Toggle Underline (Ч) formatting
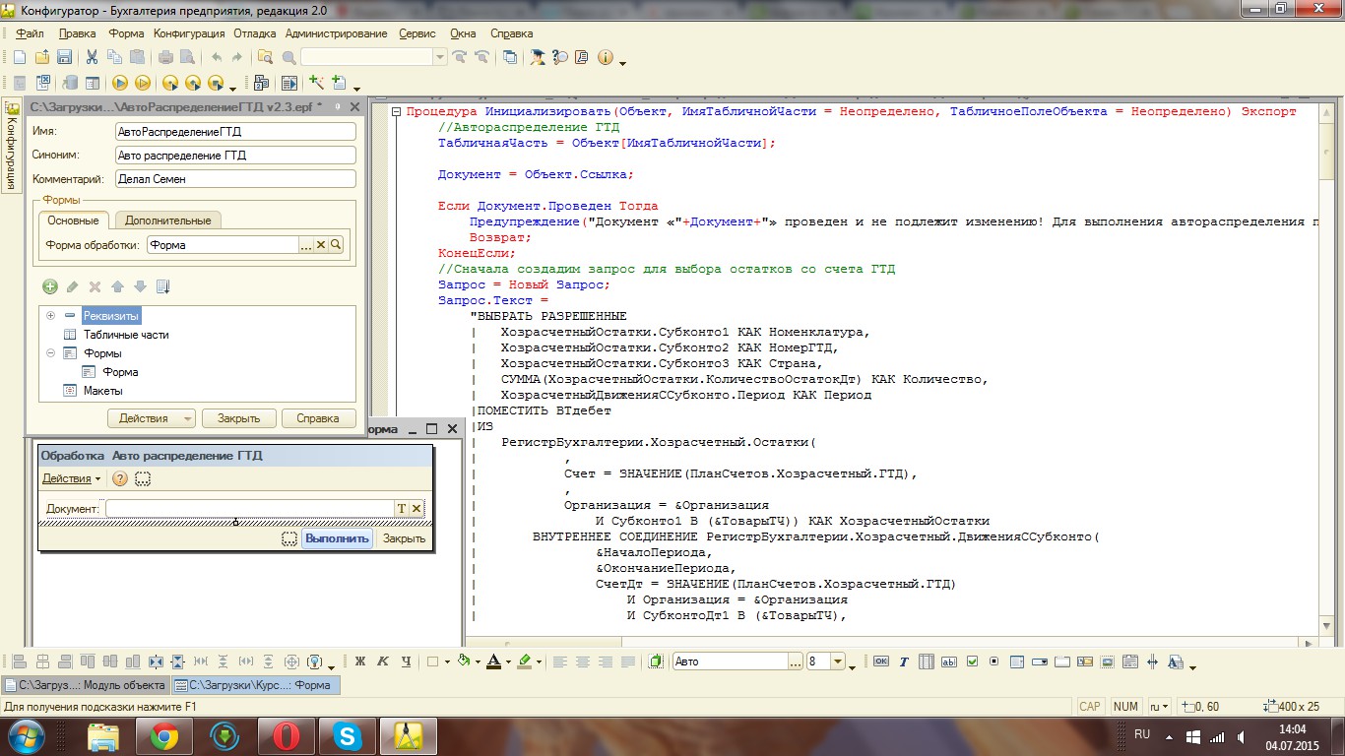Viewport: 1345px width, 756px height. point(407,661)
